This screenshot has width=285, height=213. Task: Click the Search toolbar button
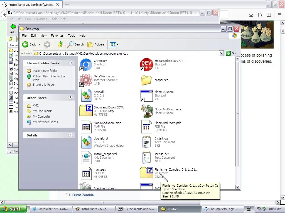(x=75, y=44)
